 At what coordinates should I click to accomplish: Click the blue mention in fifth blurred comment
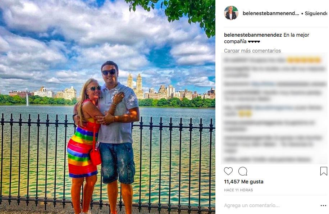pyautogui.click(x=274, y=108)
